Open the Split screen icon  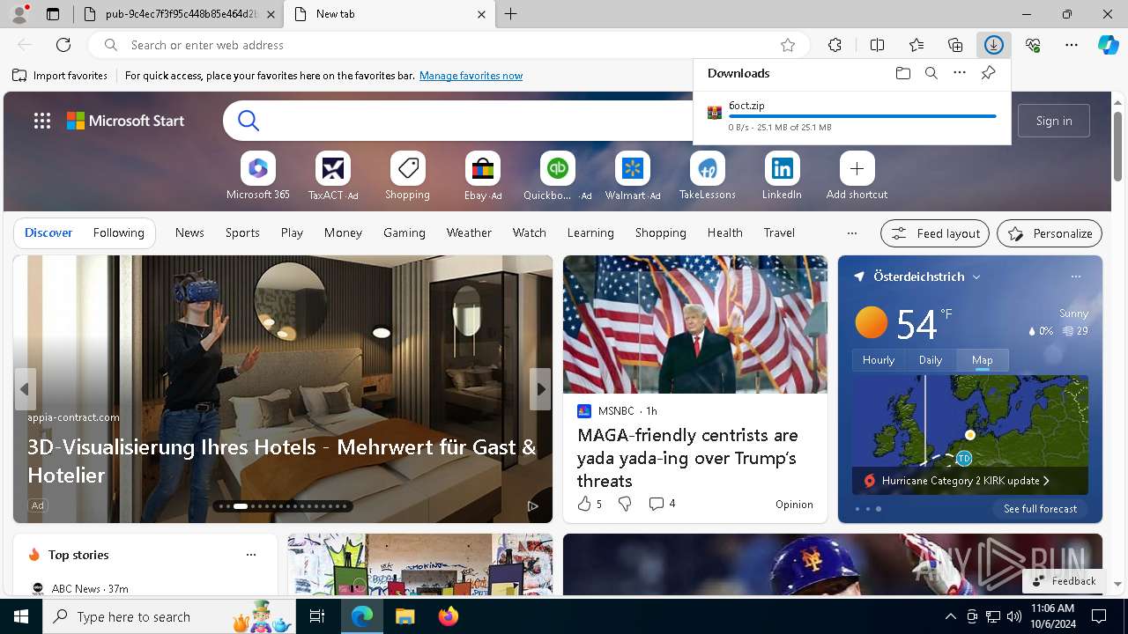(x=877, y=45)
